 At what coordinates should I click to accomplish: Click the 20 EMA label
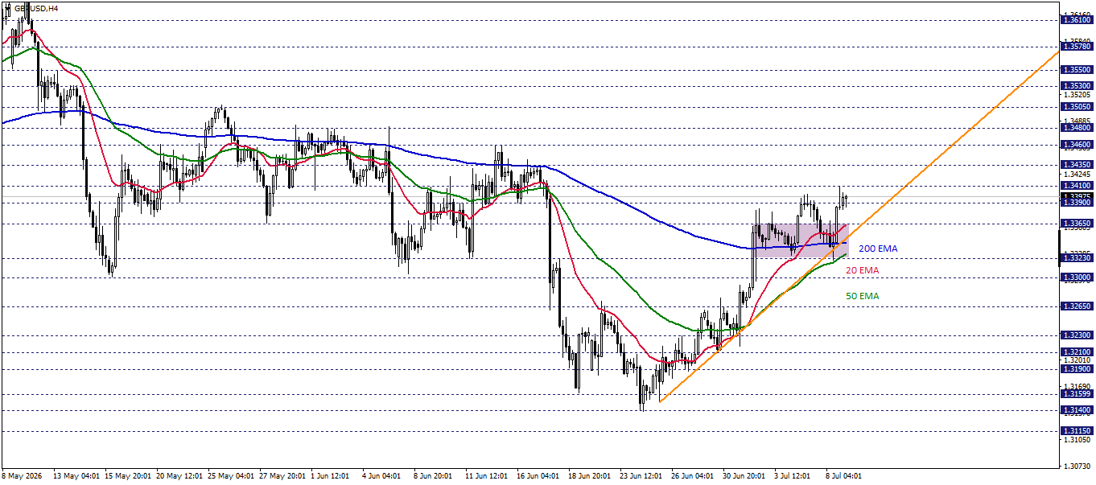pos(863,271)
